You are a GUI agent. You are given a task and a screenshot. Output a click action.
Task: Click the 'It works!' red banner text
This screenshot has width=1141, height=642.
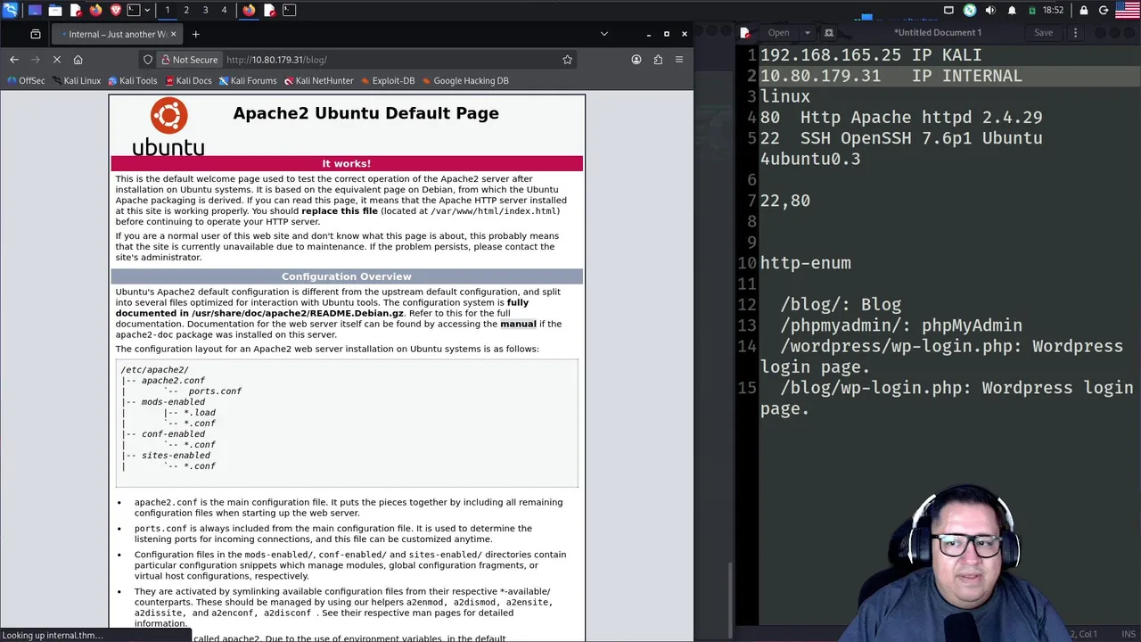coord(346,163)
